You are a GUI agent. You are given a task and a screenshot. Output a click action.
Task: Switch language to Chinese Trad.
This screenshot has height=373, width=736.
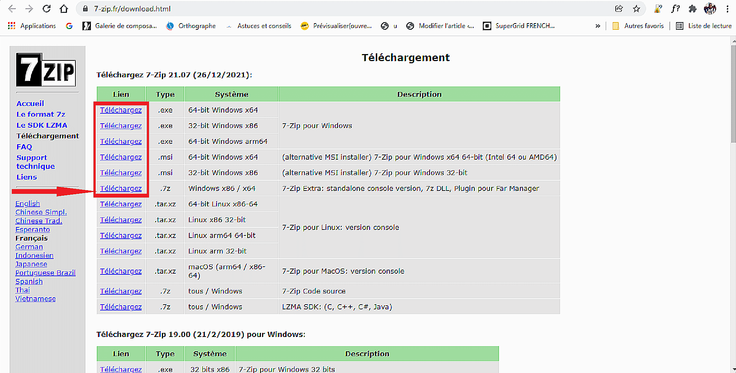tap(39, 221)
